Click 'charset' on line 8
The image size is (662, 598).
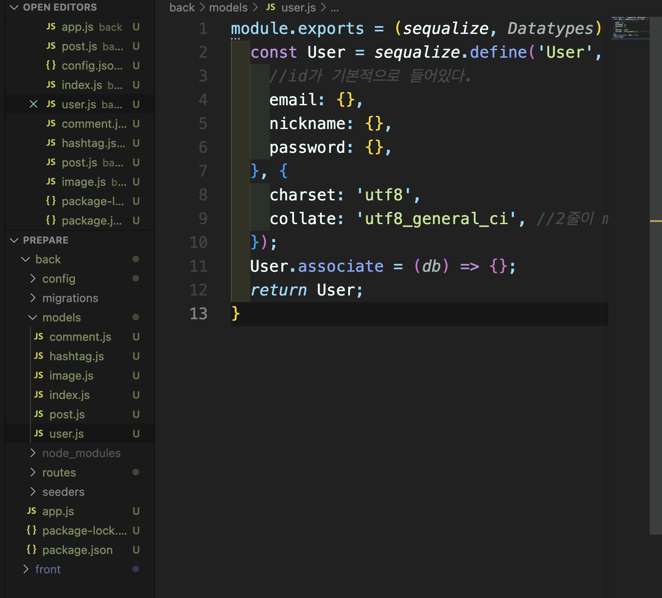click(x=303, y=195)
